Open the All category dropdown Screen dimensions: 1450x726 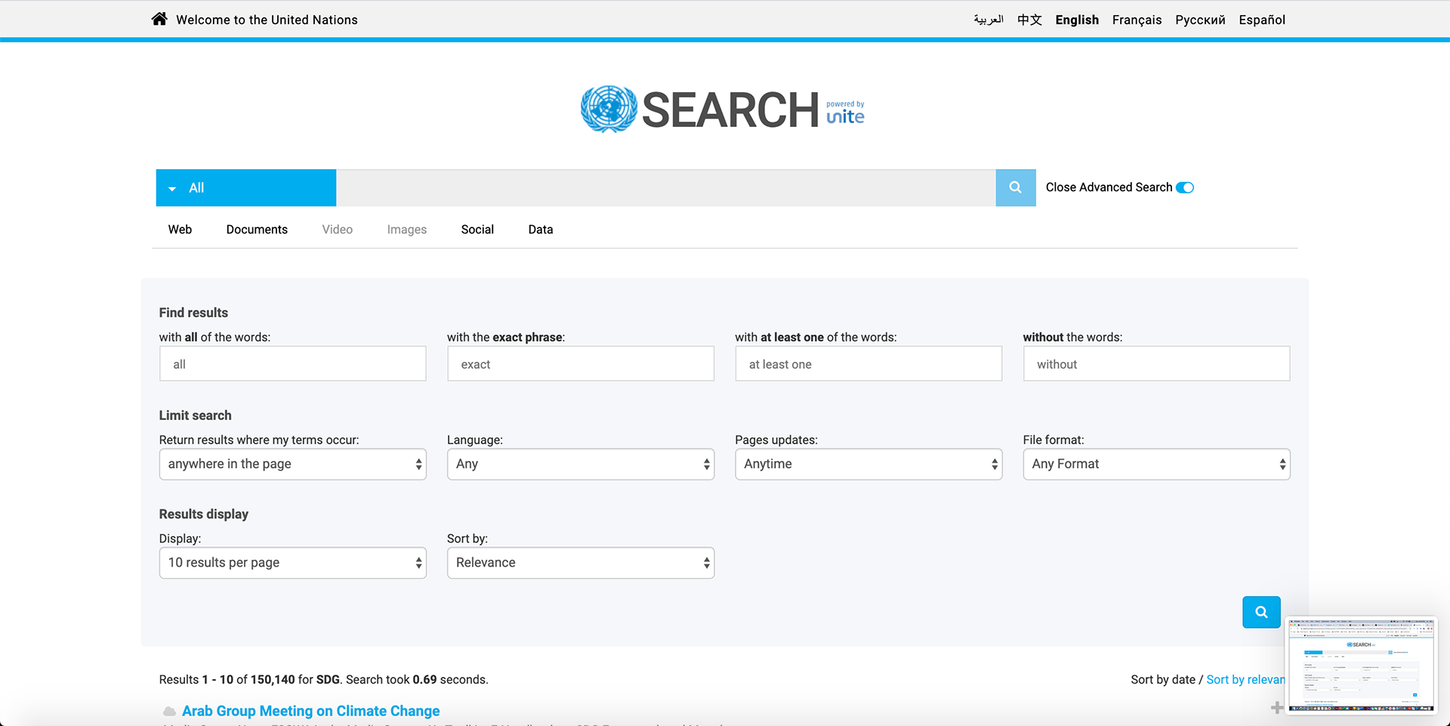point(245,187)
